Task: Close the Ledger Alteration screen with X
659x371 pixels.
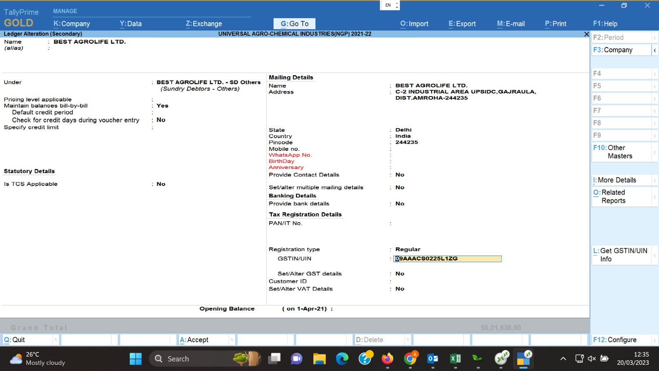Action: click(587, 34)
